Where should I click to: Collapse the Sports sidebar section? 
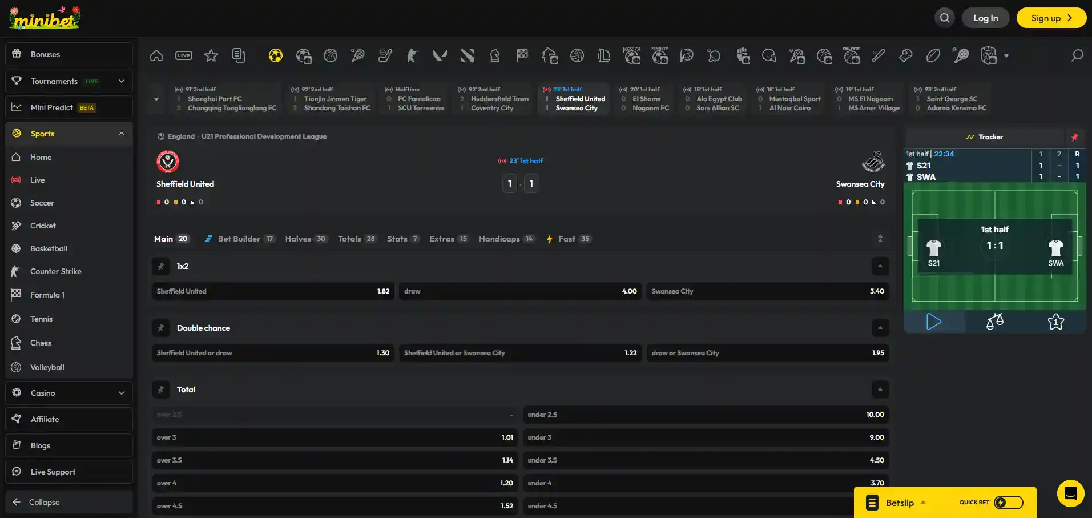tap(122, 134)
